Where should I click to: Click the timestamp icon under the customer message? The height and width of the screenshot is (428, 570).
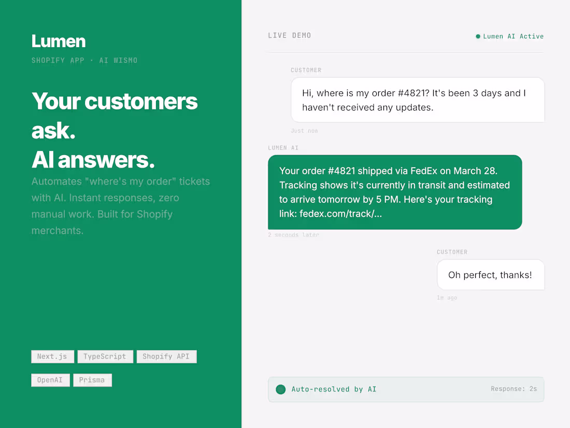pos(304,131)
